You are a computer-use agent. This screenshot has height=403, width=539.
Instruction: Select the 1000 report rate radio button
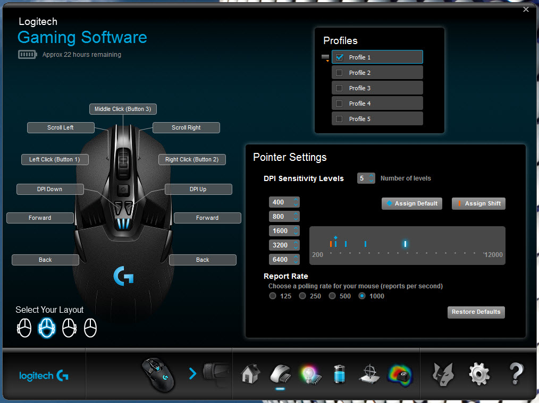(362, 296)
